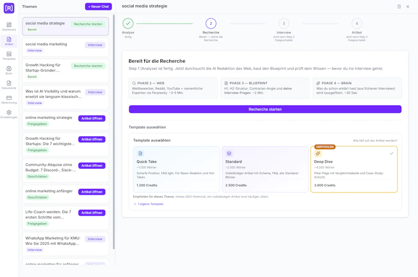Click the Phase 2 Web search icon
The height and width of the screenshot is (277, 418).
click(x=134, y=83)
